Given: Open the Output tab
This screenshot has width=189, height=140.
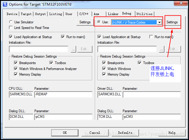Looking at the screenshot, I should pyautogui.click(x=40, y=14).
